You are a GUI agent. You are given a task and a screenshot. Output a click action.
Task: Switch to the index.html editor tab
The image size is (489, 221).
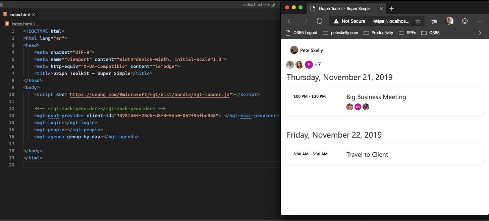click(x=20, y=14)
